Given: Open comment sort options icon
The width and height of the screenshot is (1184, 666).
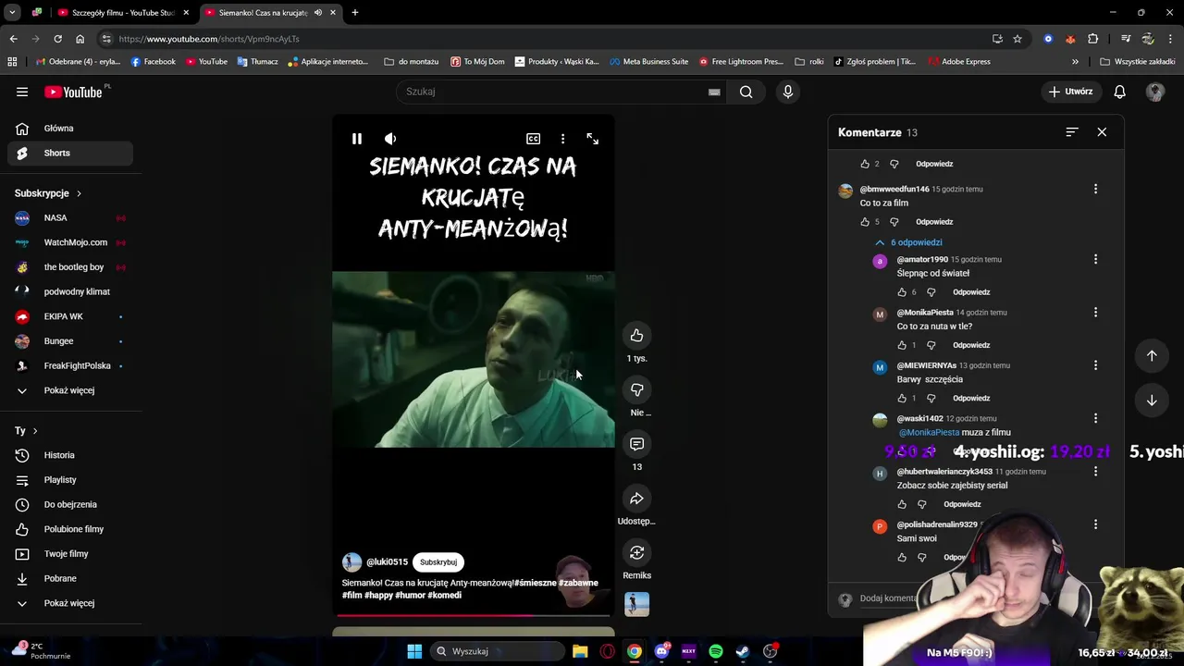Looking at the screenshot, I should 1072,132.
